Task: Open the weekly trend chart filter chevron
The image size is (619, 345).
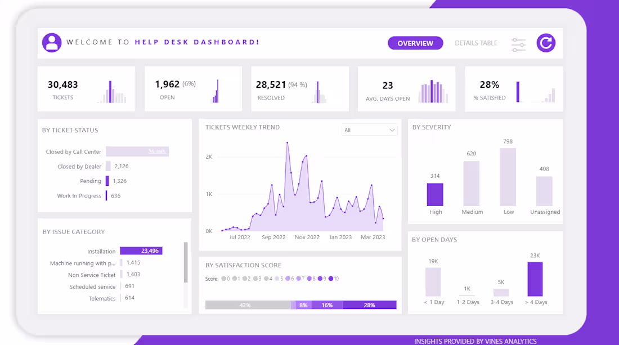Action: (x=392, y=129)
